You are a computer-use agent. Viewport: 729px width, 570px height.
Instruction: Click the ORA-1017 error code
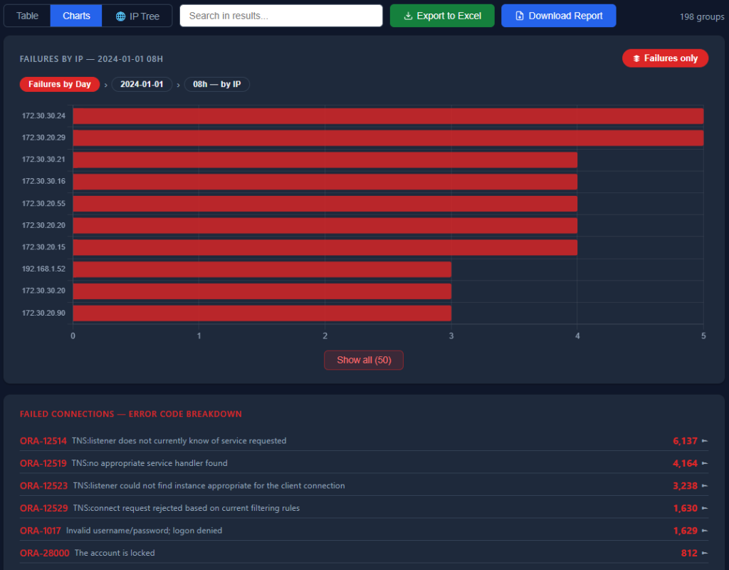pyautogui.click(x=41, y=530)
